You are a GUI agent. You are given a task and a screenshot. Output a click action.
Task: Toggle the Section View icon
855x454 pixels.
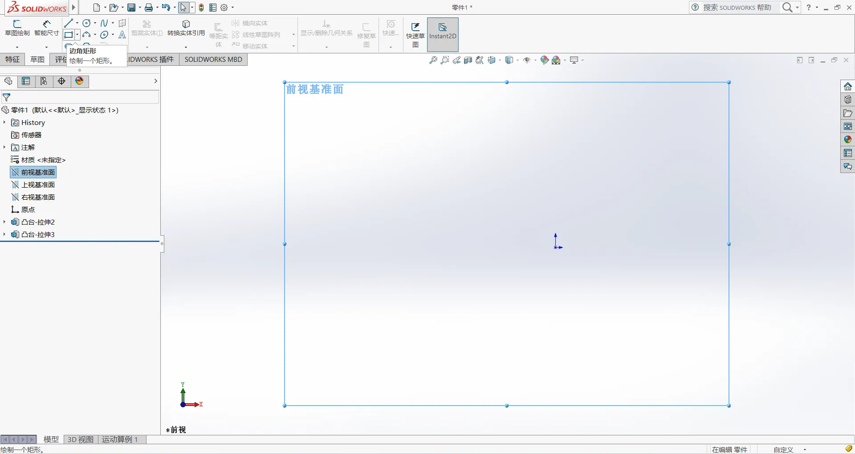(468, 60)
